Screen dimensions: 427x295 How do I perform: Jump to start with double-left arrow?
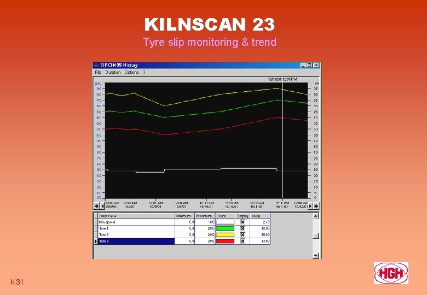pos(96,206)
